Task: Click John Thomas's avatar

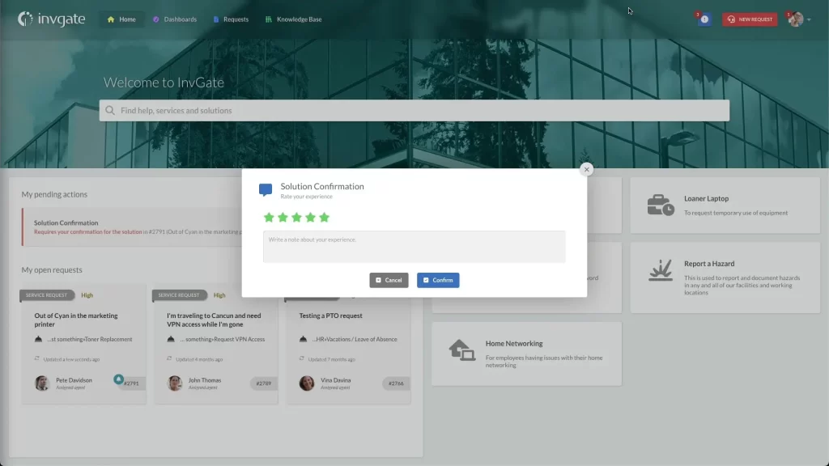Action: click(x=175, y=383)
